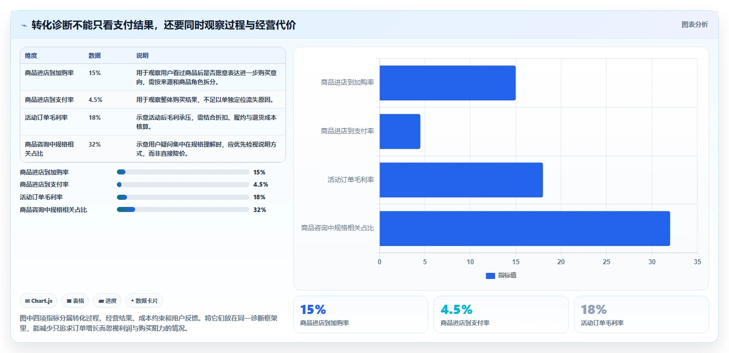Screen dimensions: 729x353
Task: Select the 数据卡片 tag chip
Action: pos(144,301)
